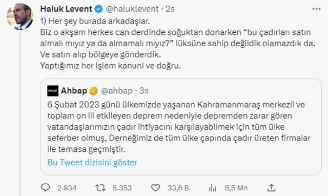
Task: Click 'Bu Tweet dizisini göster' link
Action: [92, 163]
